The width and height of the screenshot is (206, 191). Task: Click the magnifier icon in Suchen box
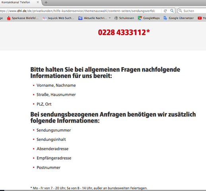(180, 11)
